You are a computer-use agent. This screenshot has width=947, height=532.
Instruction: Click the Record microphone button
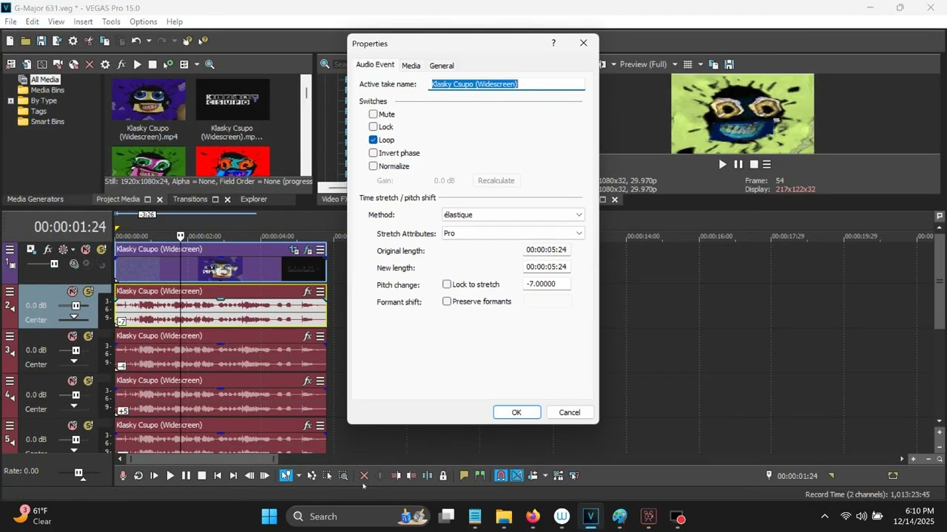123,476
